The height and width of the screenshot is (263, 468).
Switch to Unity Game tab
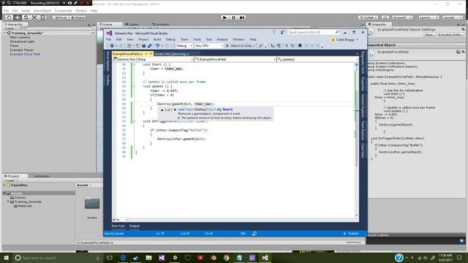click(x=132, y=24)
